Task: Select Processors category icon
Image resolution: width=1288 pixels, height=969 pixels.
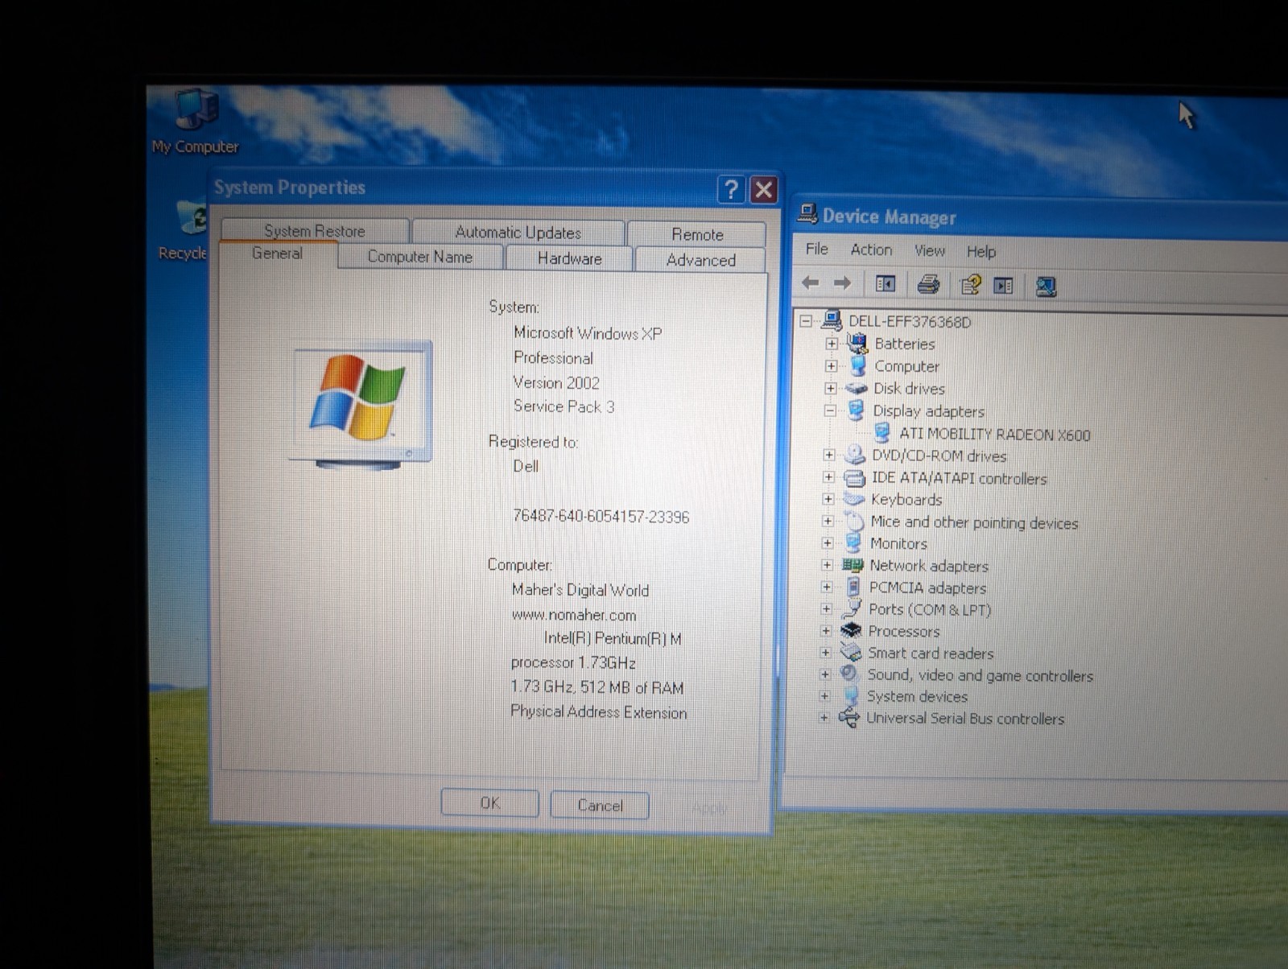Action: 851,631
